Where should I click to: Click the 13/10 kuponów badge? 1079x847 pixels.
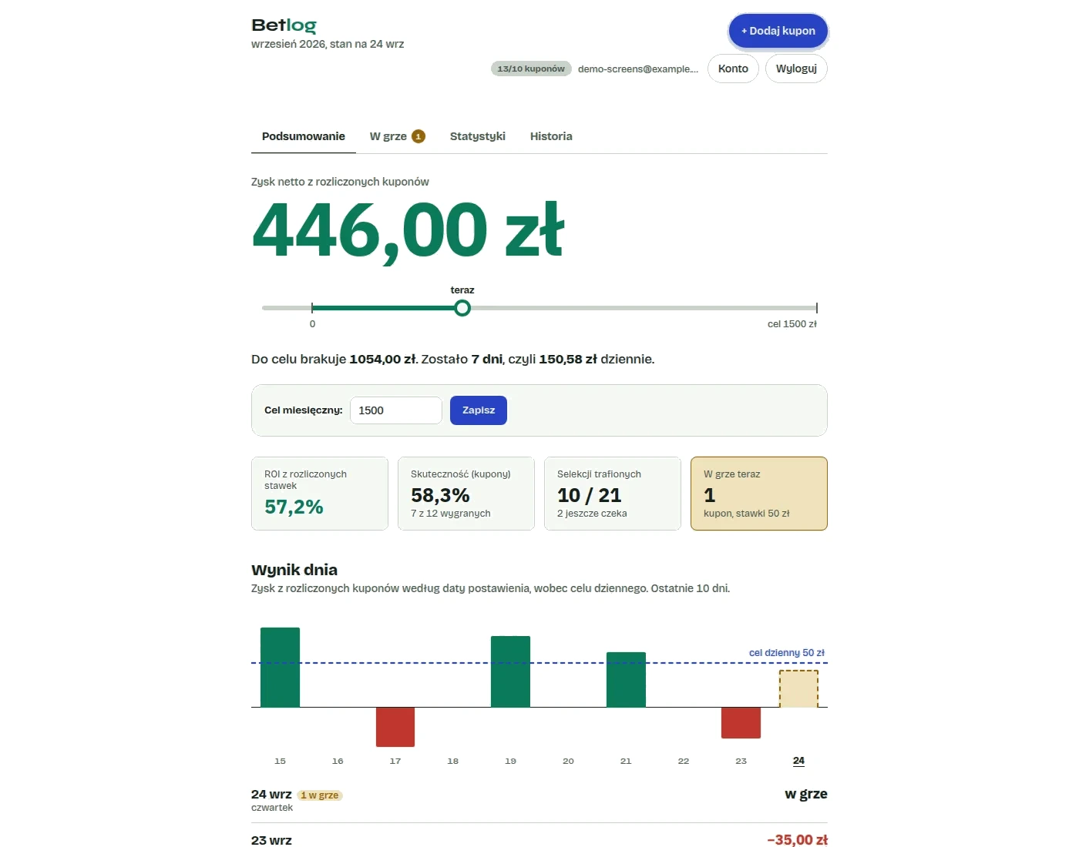(531, 69)
